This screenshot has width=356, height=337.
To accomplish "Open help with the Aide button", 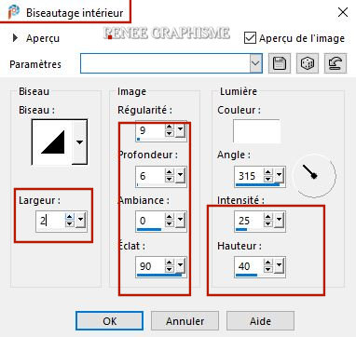I will [x=260, y=321].
